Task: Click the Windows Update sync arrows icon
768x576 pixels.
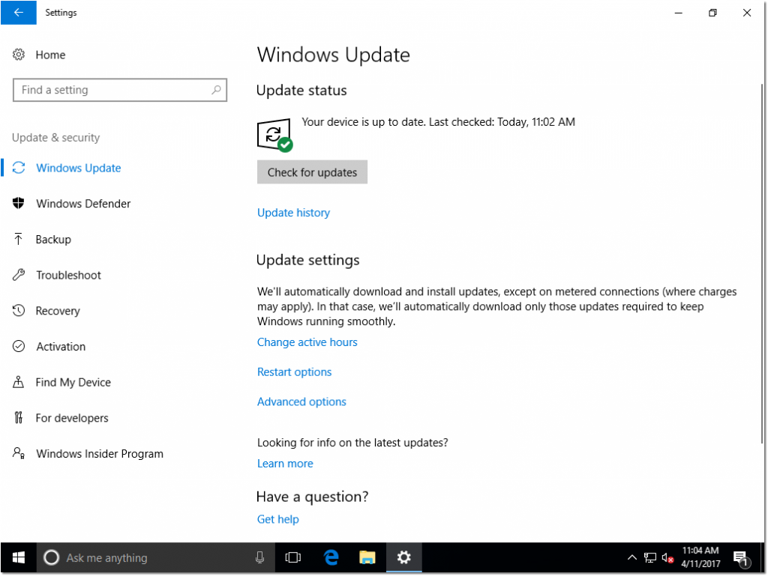Action: [19, 168]
